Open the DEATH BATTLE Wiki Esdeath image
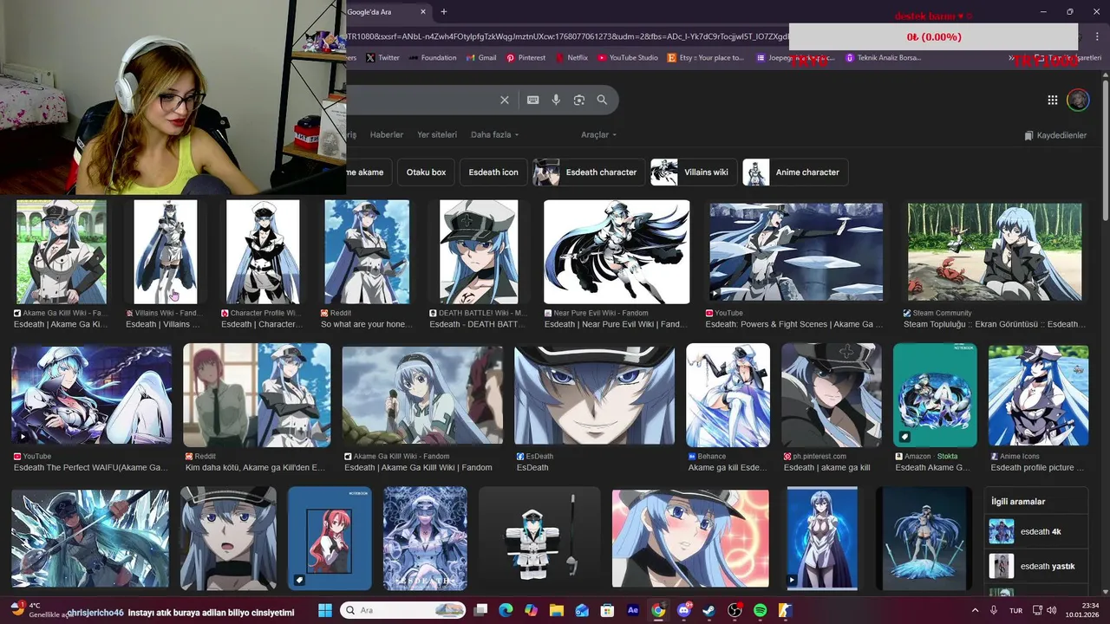The image size is (1110, 624). pyautogui.click(x=479, y=252)
